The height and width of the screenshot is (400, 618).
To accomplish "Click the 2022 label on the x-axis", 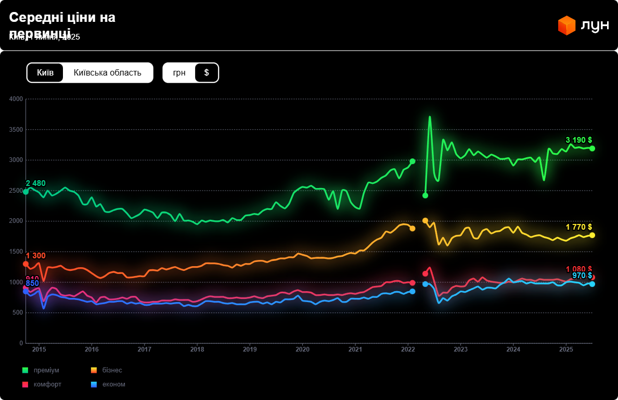I will click(x=408, y=349).
